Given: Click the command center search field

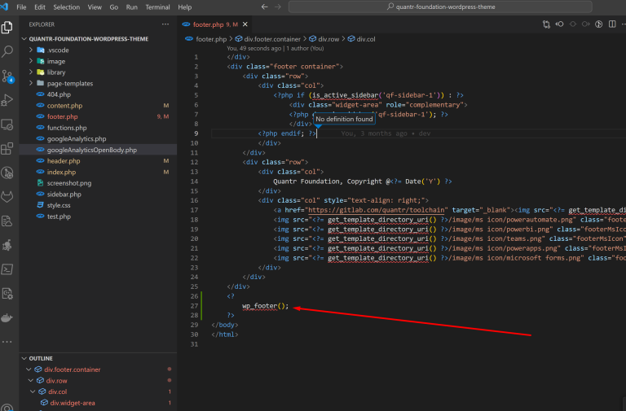Looking at the screenshot, I should click(x=440, y=7).
